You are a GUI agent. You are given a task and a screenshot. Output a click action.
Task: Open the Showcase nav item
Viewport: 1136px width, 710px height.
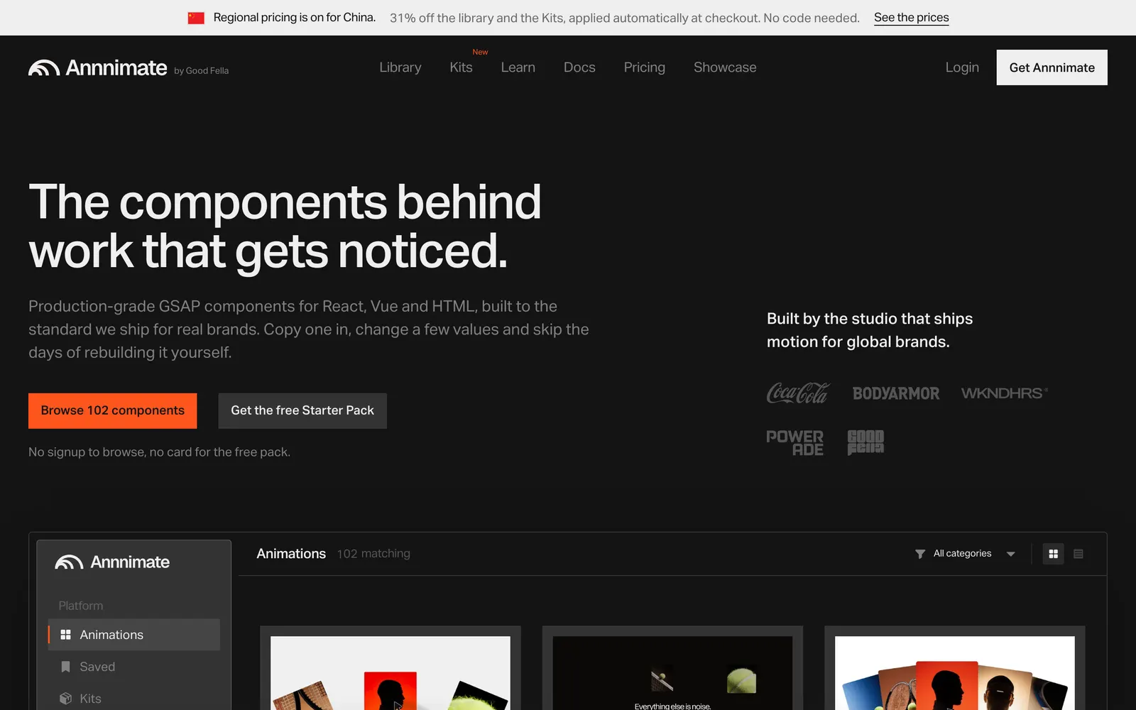point(725,67)
